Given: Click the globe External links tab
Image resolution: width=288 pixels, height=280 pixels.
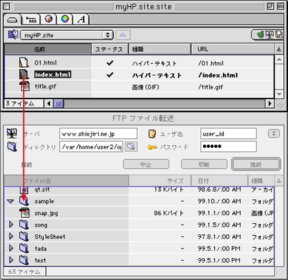Looking at the screenshot, I should tap(49, 19).
